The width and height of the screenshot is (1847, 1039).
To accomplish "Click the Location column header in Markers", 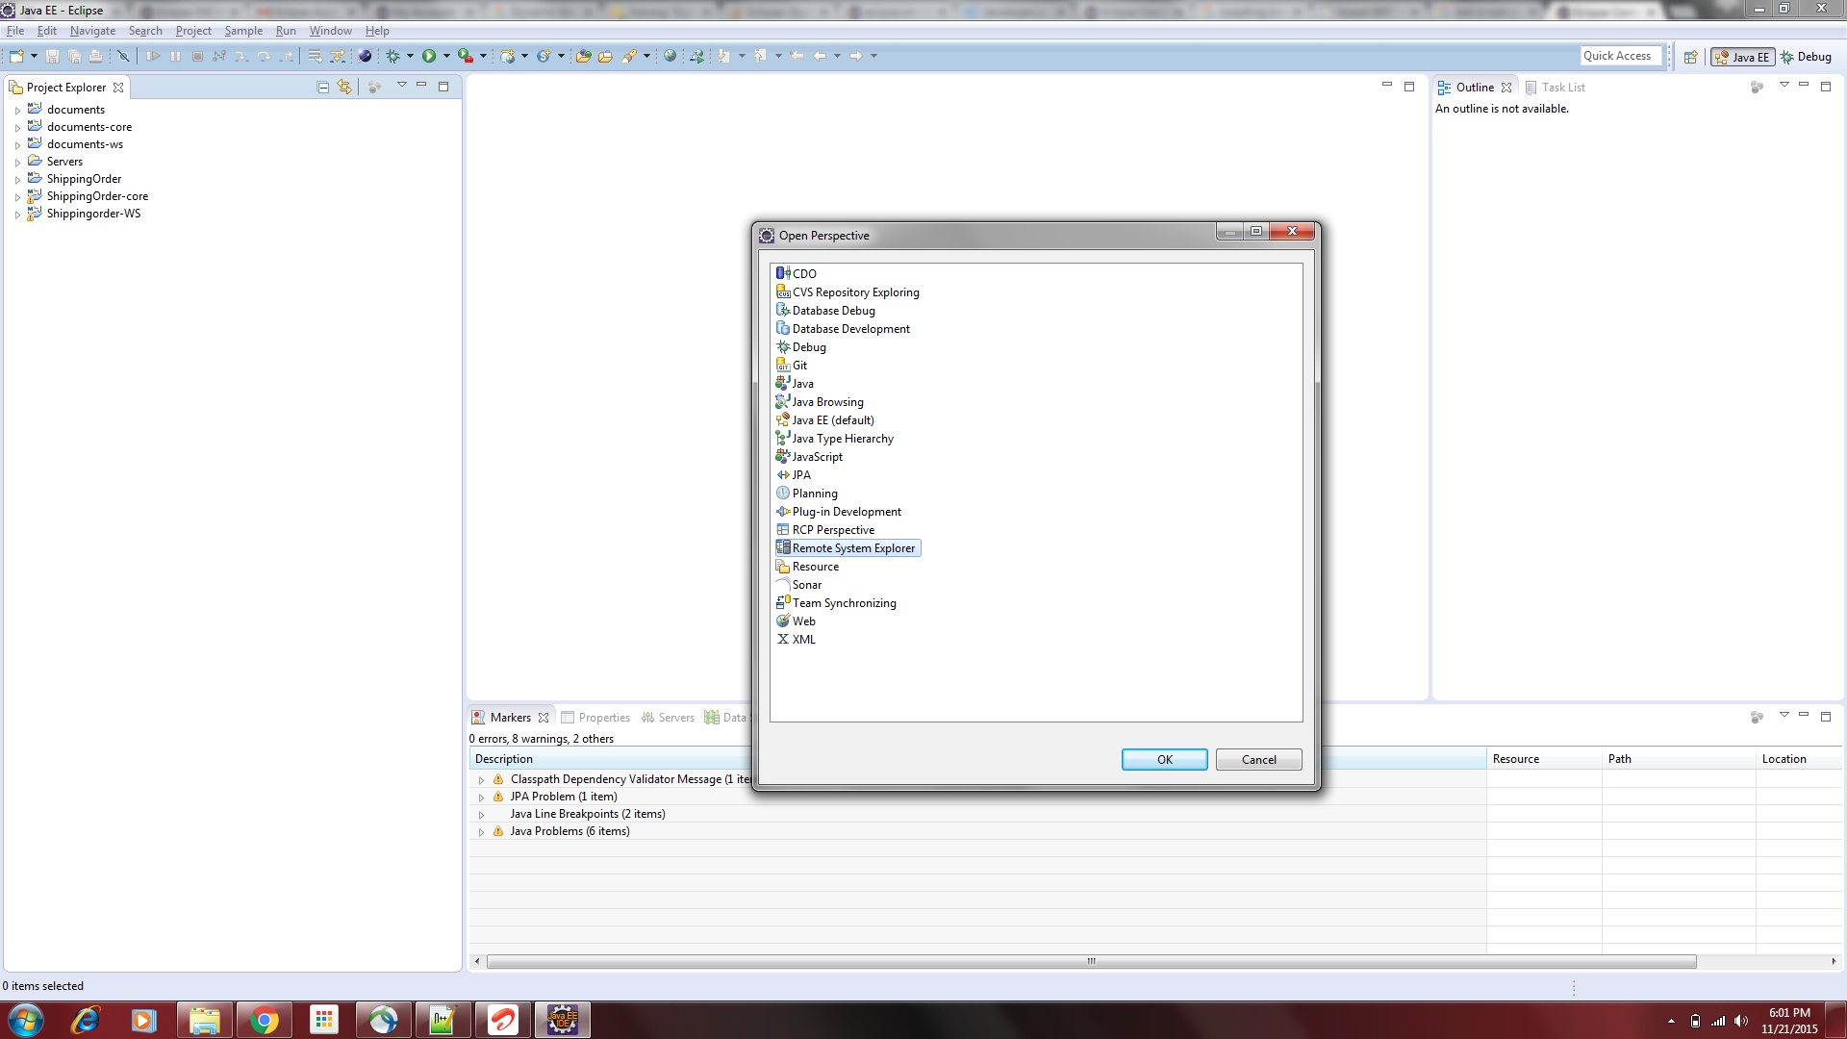I will coord(1799,759).
